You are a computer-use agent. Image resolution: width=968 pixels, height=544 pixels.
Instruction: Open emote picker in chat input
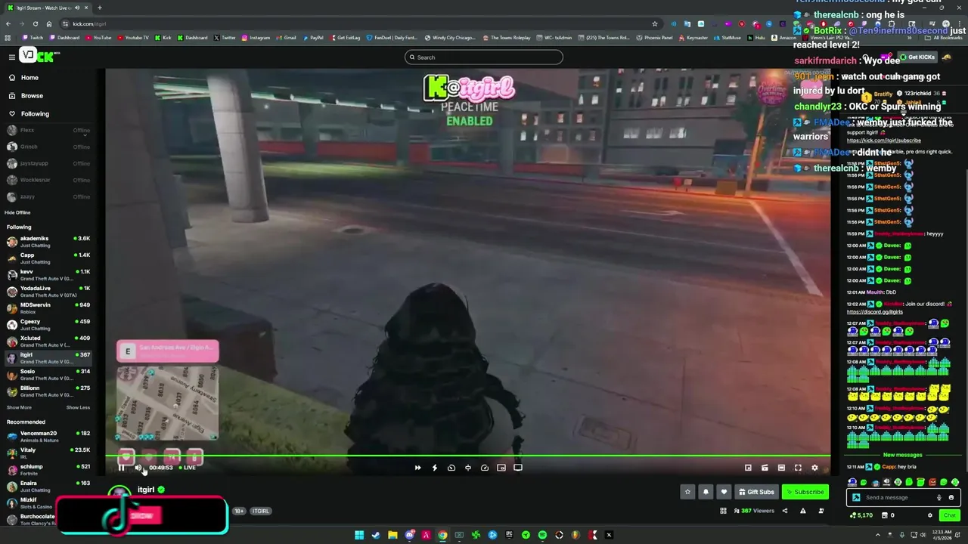click(x=951, y=498)
